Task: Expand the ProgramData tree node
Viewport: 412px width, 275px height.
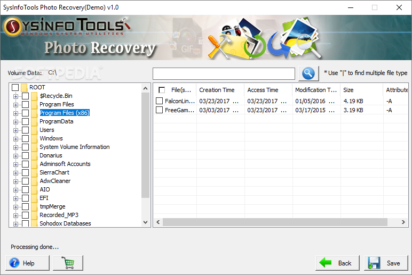Action: click(16, 122)
